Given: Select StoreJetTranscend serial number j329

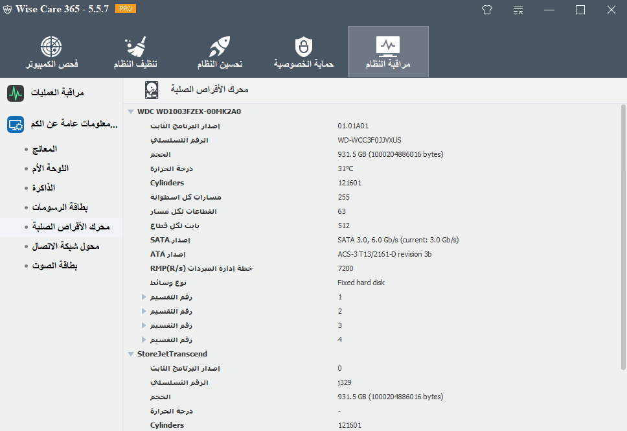Looking at the screenshot, I should [x=345, y=382].
